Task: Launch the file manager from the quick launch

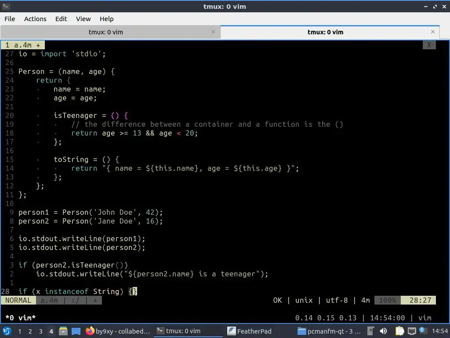Action: click(63, 331)
